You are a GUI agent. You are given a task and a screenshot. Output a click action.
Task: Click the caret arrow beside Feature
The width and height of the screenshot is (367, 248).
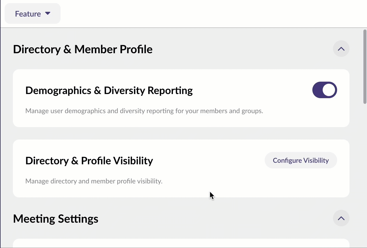(x=48, y=13)
